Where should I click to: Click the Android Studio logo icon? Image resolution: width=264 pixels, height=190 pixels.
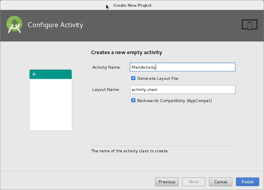click(x=14, y=25)
